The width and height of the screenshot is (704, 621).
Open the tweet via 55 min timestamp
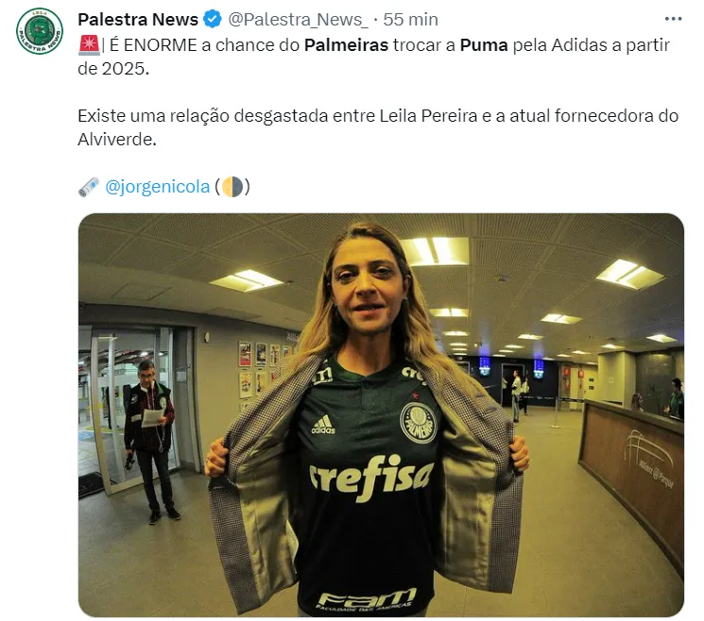click(x=410, y=19)
